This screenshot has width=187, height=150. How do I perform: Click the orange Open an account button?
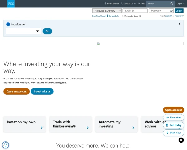coord(17,91)
